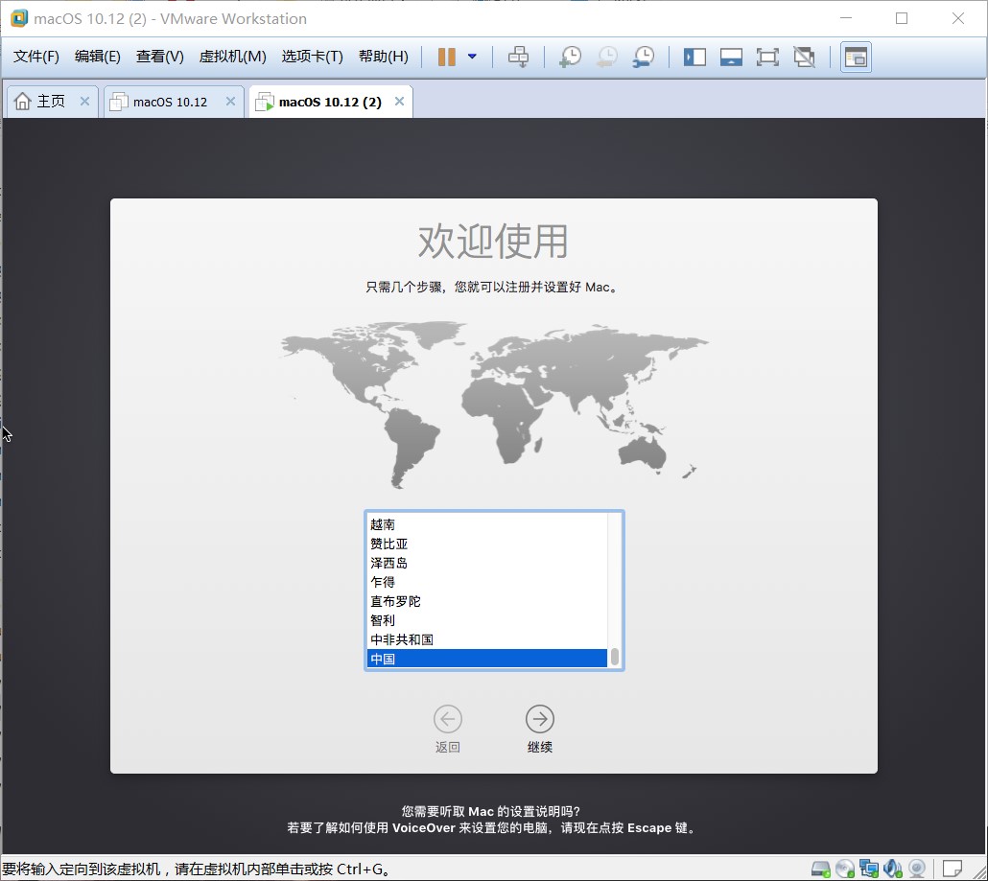Close the macOS 10.12 (2) tab

click(x=399, y=102)
